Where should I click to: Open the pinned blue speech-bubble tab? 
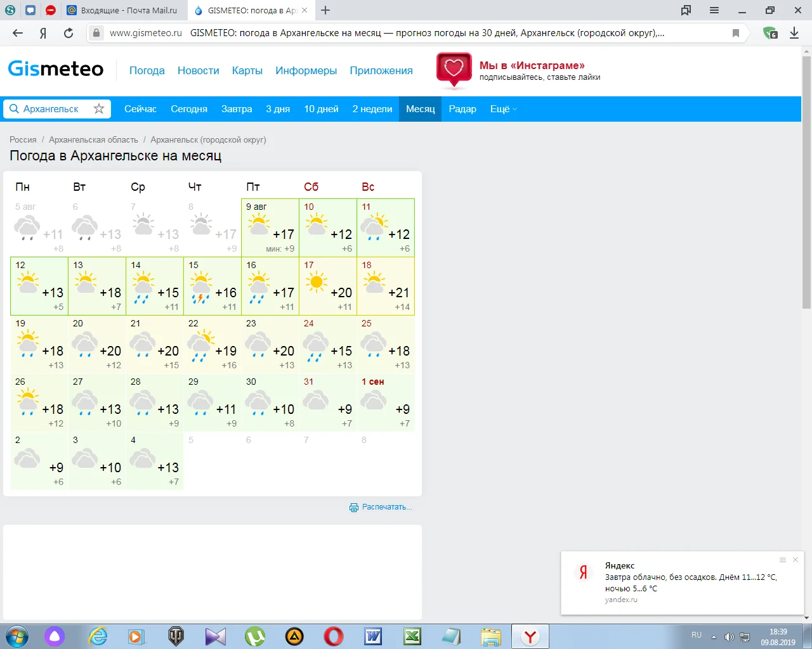click(30, 10)
